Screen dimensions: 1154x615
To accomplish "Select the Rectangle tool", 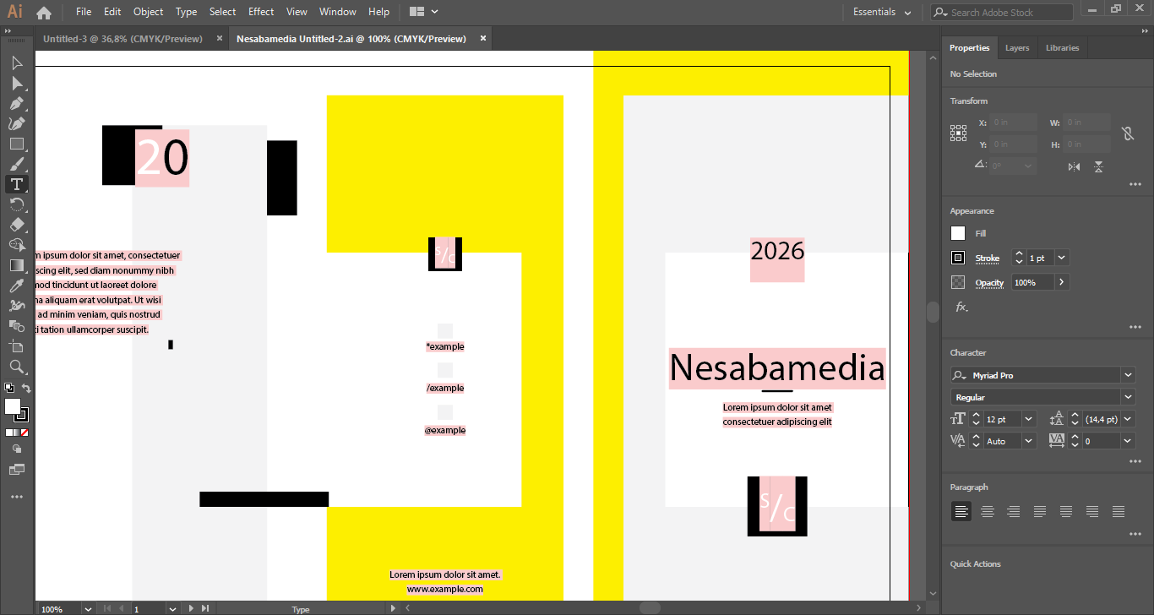I will point(16,144).
